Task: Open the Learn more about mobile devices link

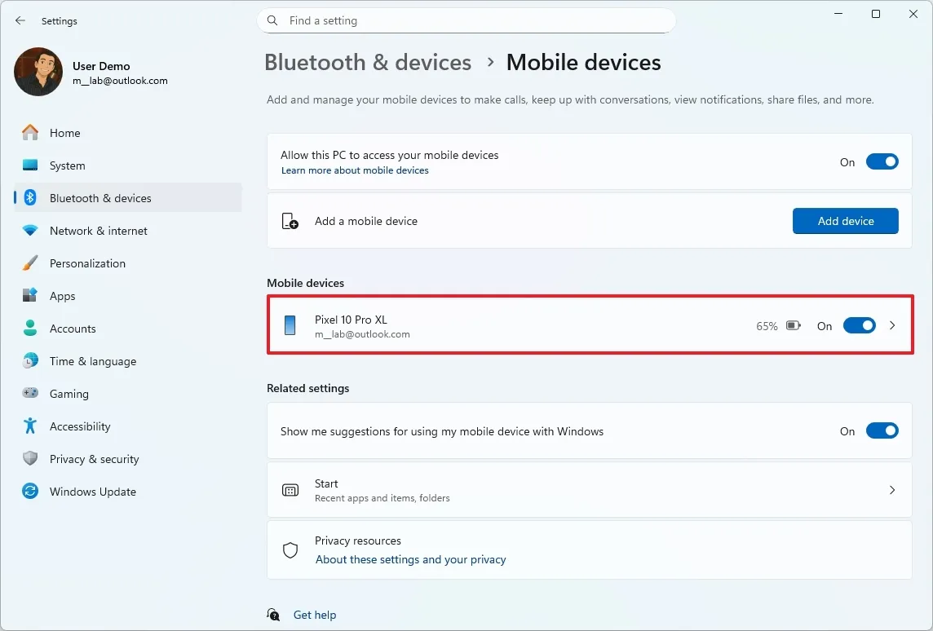Action: pyautogui.click(x=354, y=170)
